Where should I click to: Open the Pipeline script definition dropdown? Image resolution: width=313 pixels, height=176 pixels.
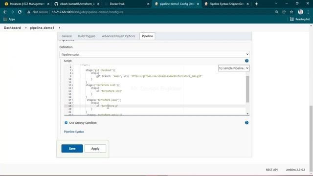[x=155, y=54]
